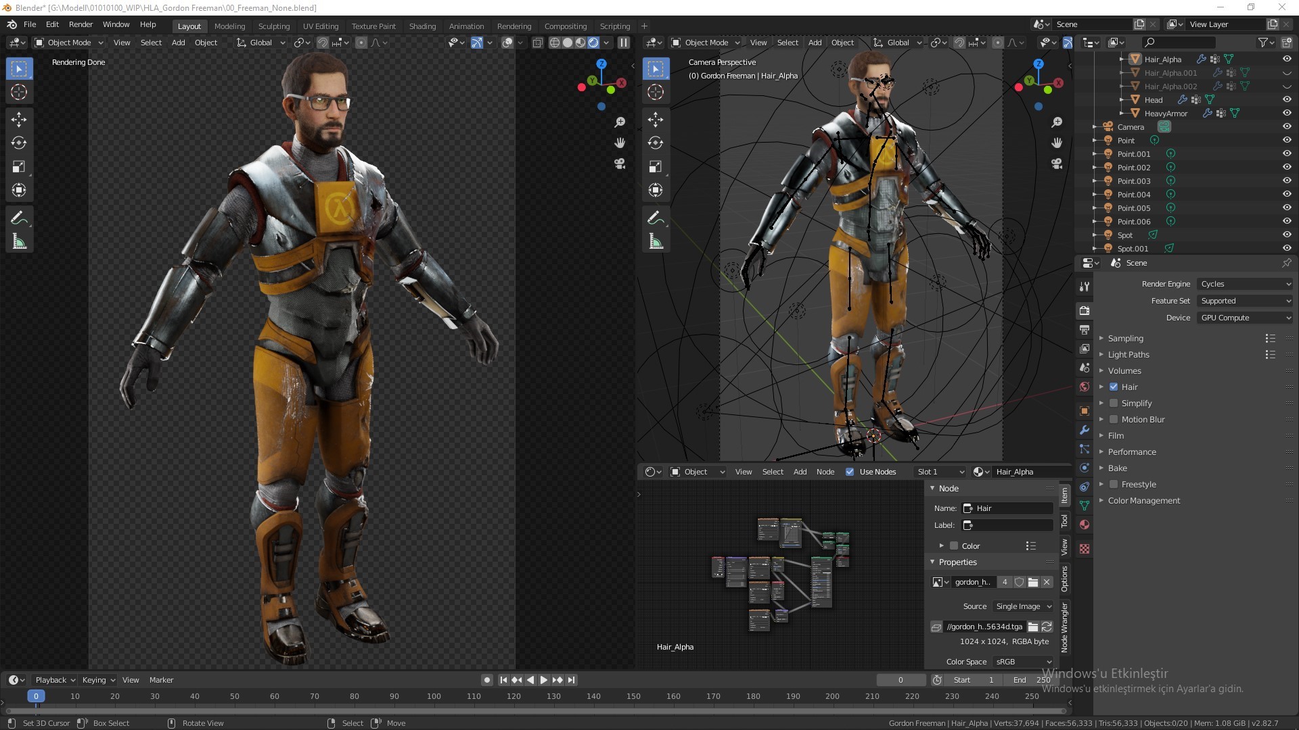1299x730 pixels.
Task: Open the Playback timeline menu
Action: 55,680
